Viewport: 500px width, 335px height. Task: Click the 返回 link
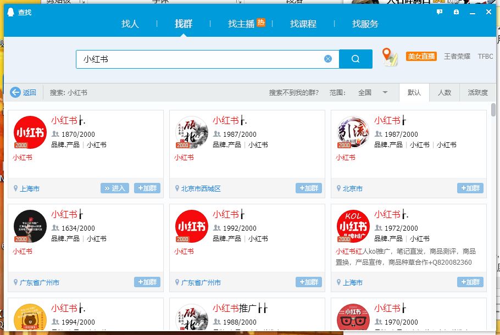click(29, 92)
